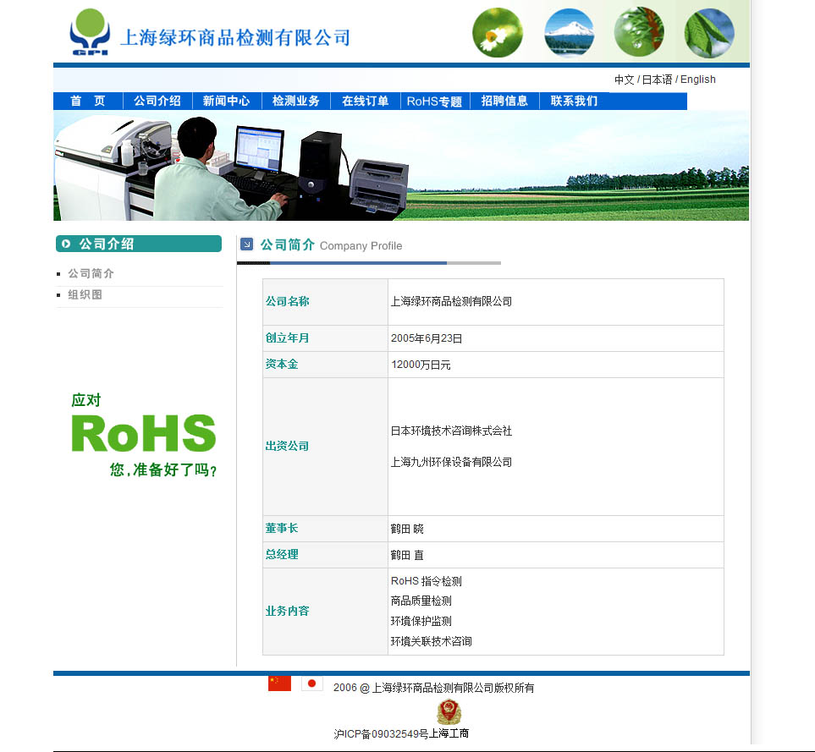Select the 出资公司 label cell
Viewport: 815px width, 752px height.
pyautogui.click(x=325, y=447)
